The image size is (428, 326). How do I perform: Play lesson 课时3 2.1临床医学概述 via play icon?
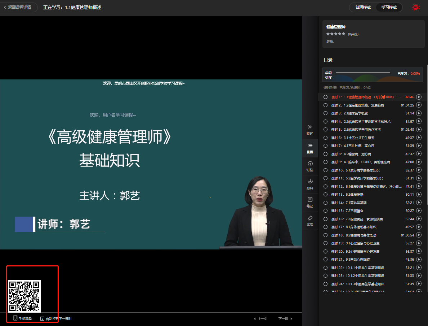(x=419, y=113)
